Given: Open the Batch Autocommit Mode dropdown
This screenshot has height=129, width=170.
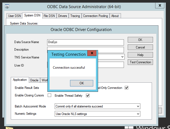Looking at the screenshot, I should pos(98,106).
